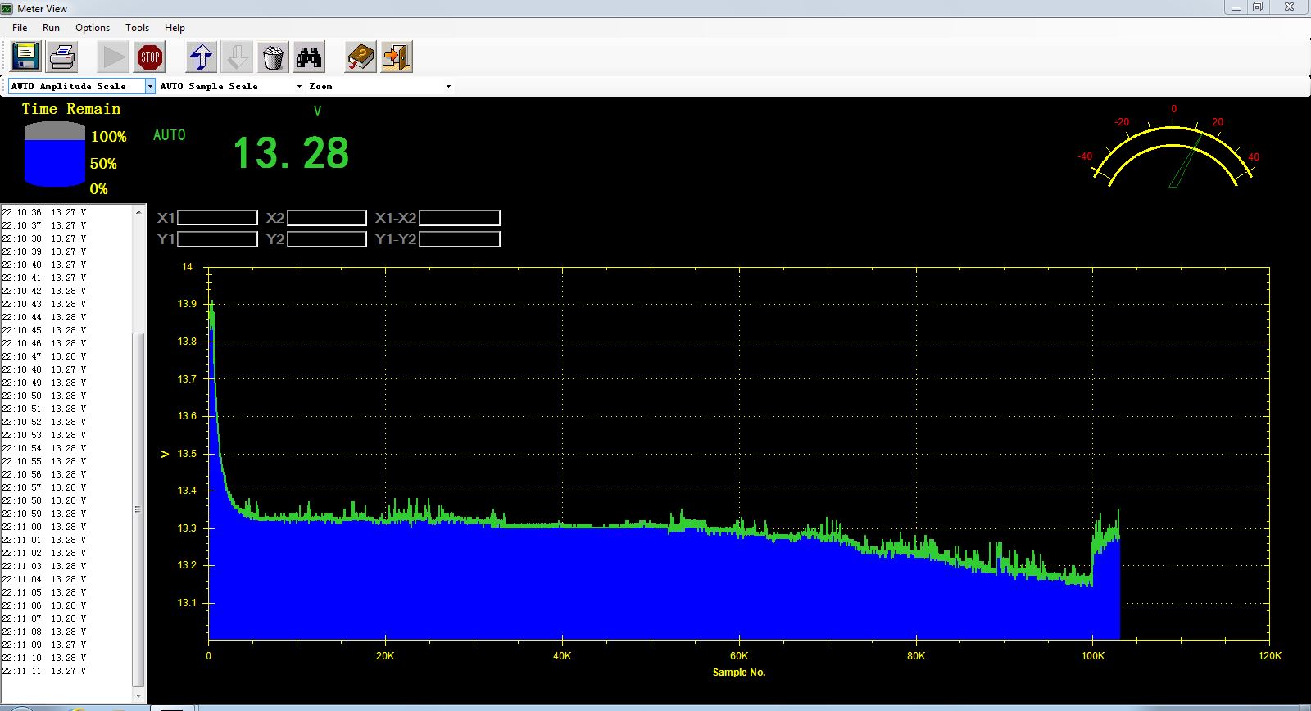The height and width of the screenshot is (711, 1311).
Task: Click the blue Time Remain battery gauge
Action: (55, 154)
